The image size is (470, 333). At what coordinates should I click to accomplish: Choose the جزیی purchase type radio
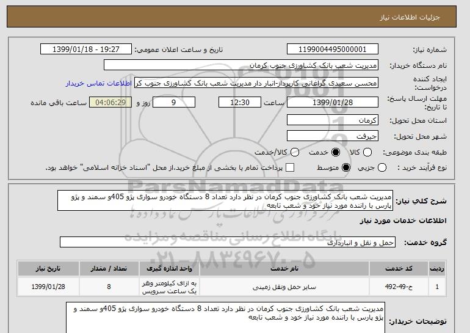(x=382, y=167)
